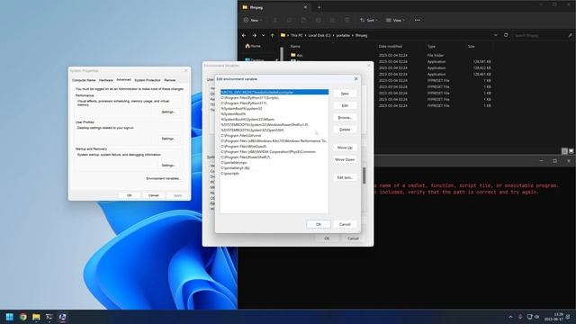
Task: Cancel the Edit environment variable dialog
Action: (345, 224)
